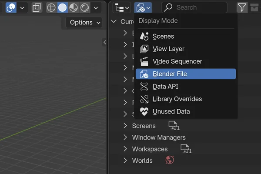
Task: Switch to material preview shading
Action: (x=74, y=7)
